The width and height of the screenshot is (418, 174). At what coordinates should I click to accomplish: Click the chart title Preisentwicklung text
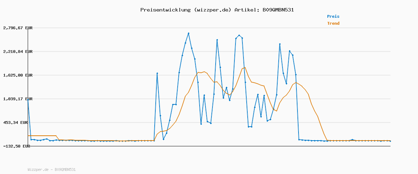(x=165, y=10)
